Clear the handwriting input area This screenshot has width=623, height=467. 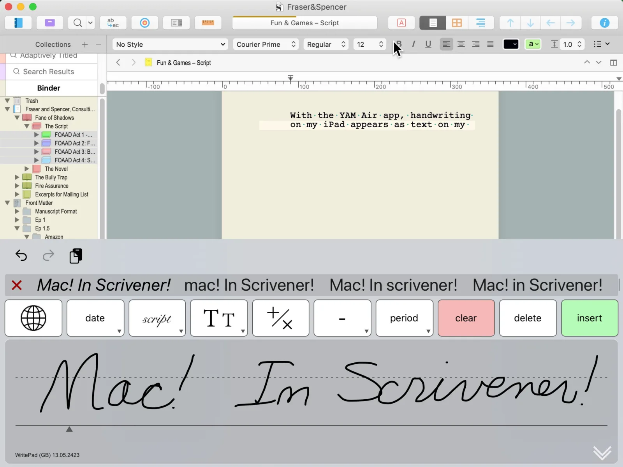point(466,318)
